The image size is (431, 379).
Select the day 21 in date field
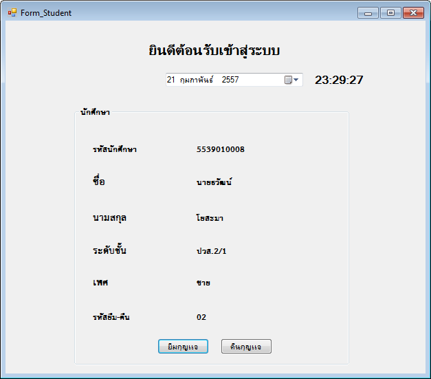tap(170, 80)
